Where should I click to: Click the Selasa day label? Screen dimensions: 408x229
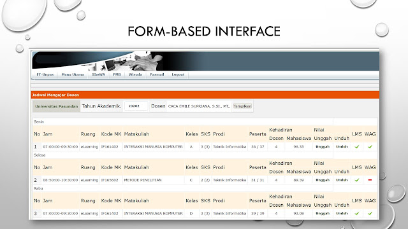click(40, 155)
